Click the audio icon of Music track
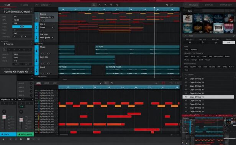The width and height of the screenshot is (236, 145). [x=36, y=50]
